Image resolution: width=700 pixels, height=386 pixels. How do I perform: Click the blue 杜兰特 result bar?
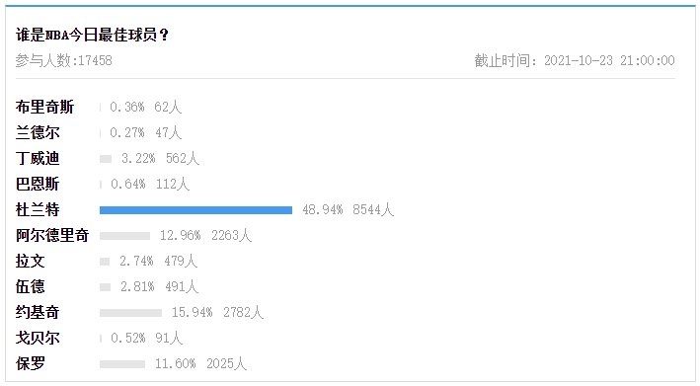[x=196, y=210]
